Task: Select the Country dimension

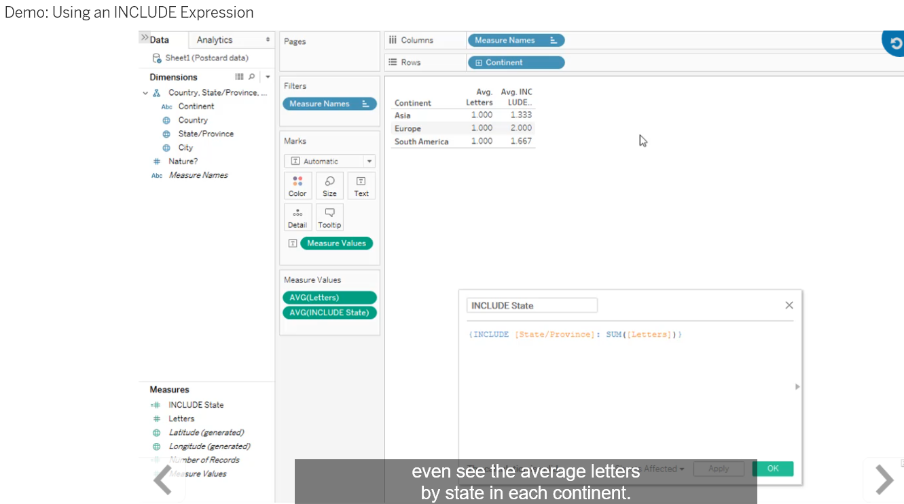Action: coord(193,120)
